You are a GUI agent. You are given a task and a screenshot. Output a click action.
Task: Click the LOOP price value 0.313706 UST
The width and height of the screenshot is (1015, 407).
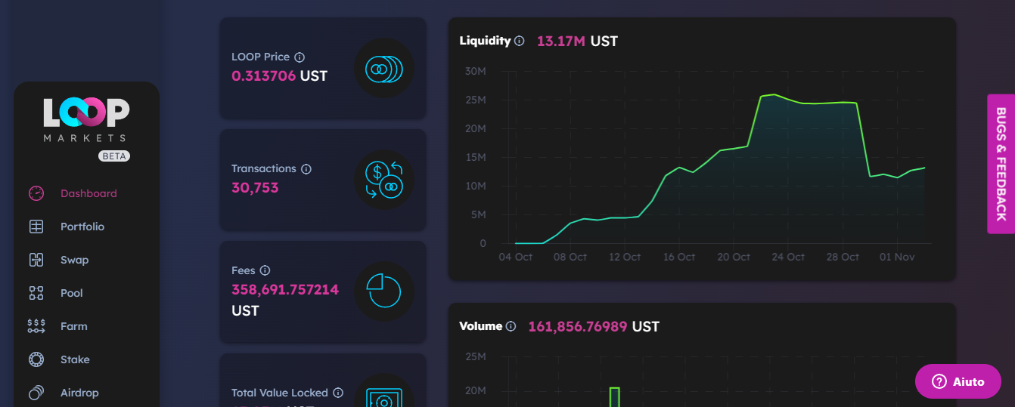coord(279,76)
